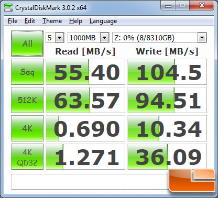
Task: Open the Help menu
Action: point(75,21)
